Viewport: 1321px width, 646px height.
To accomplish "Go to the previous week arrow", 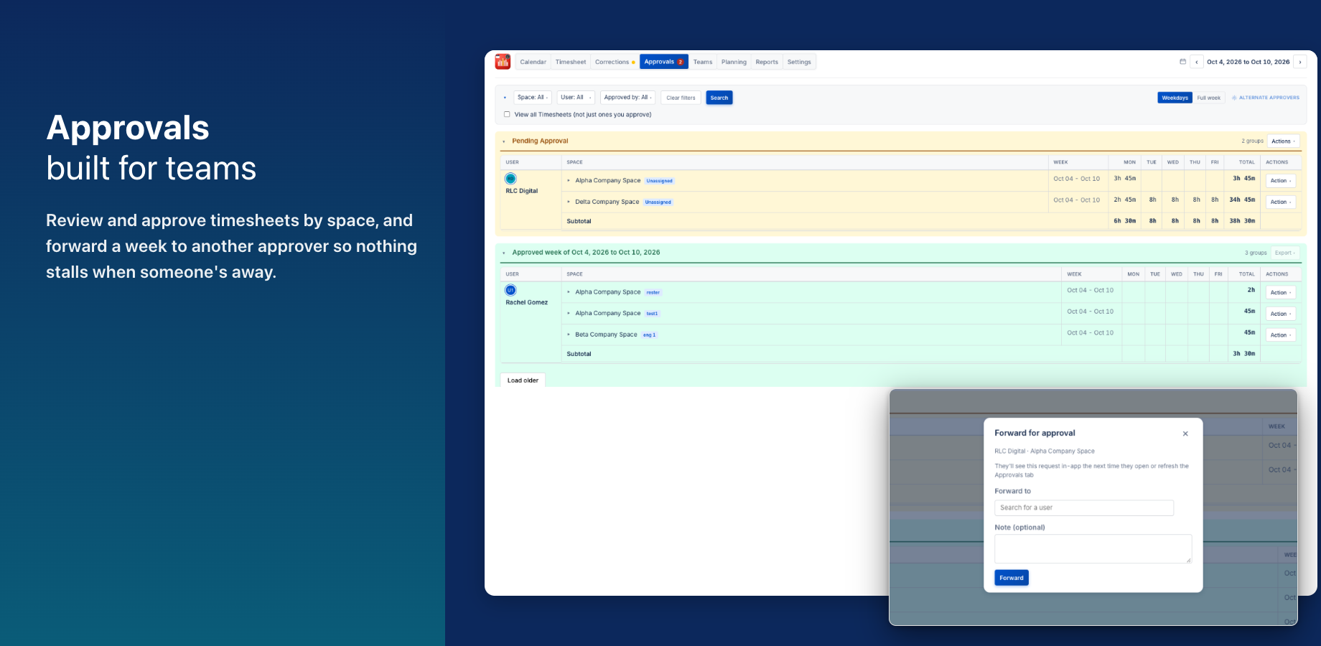I will pos(1197,62).
